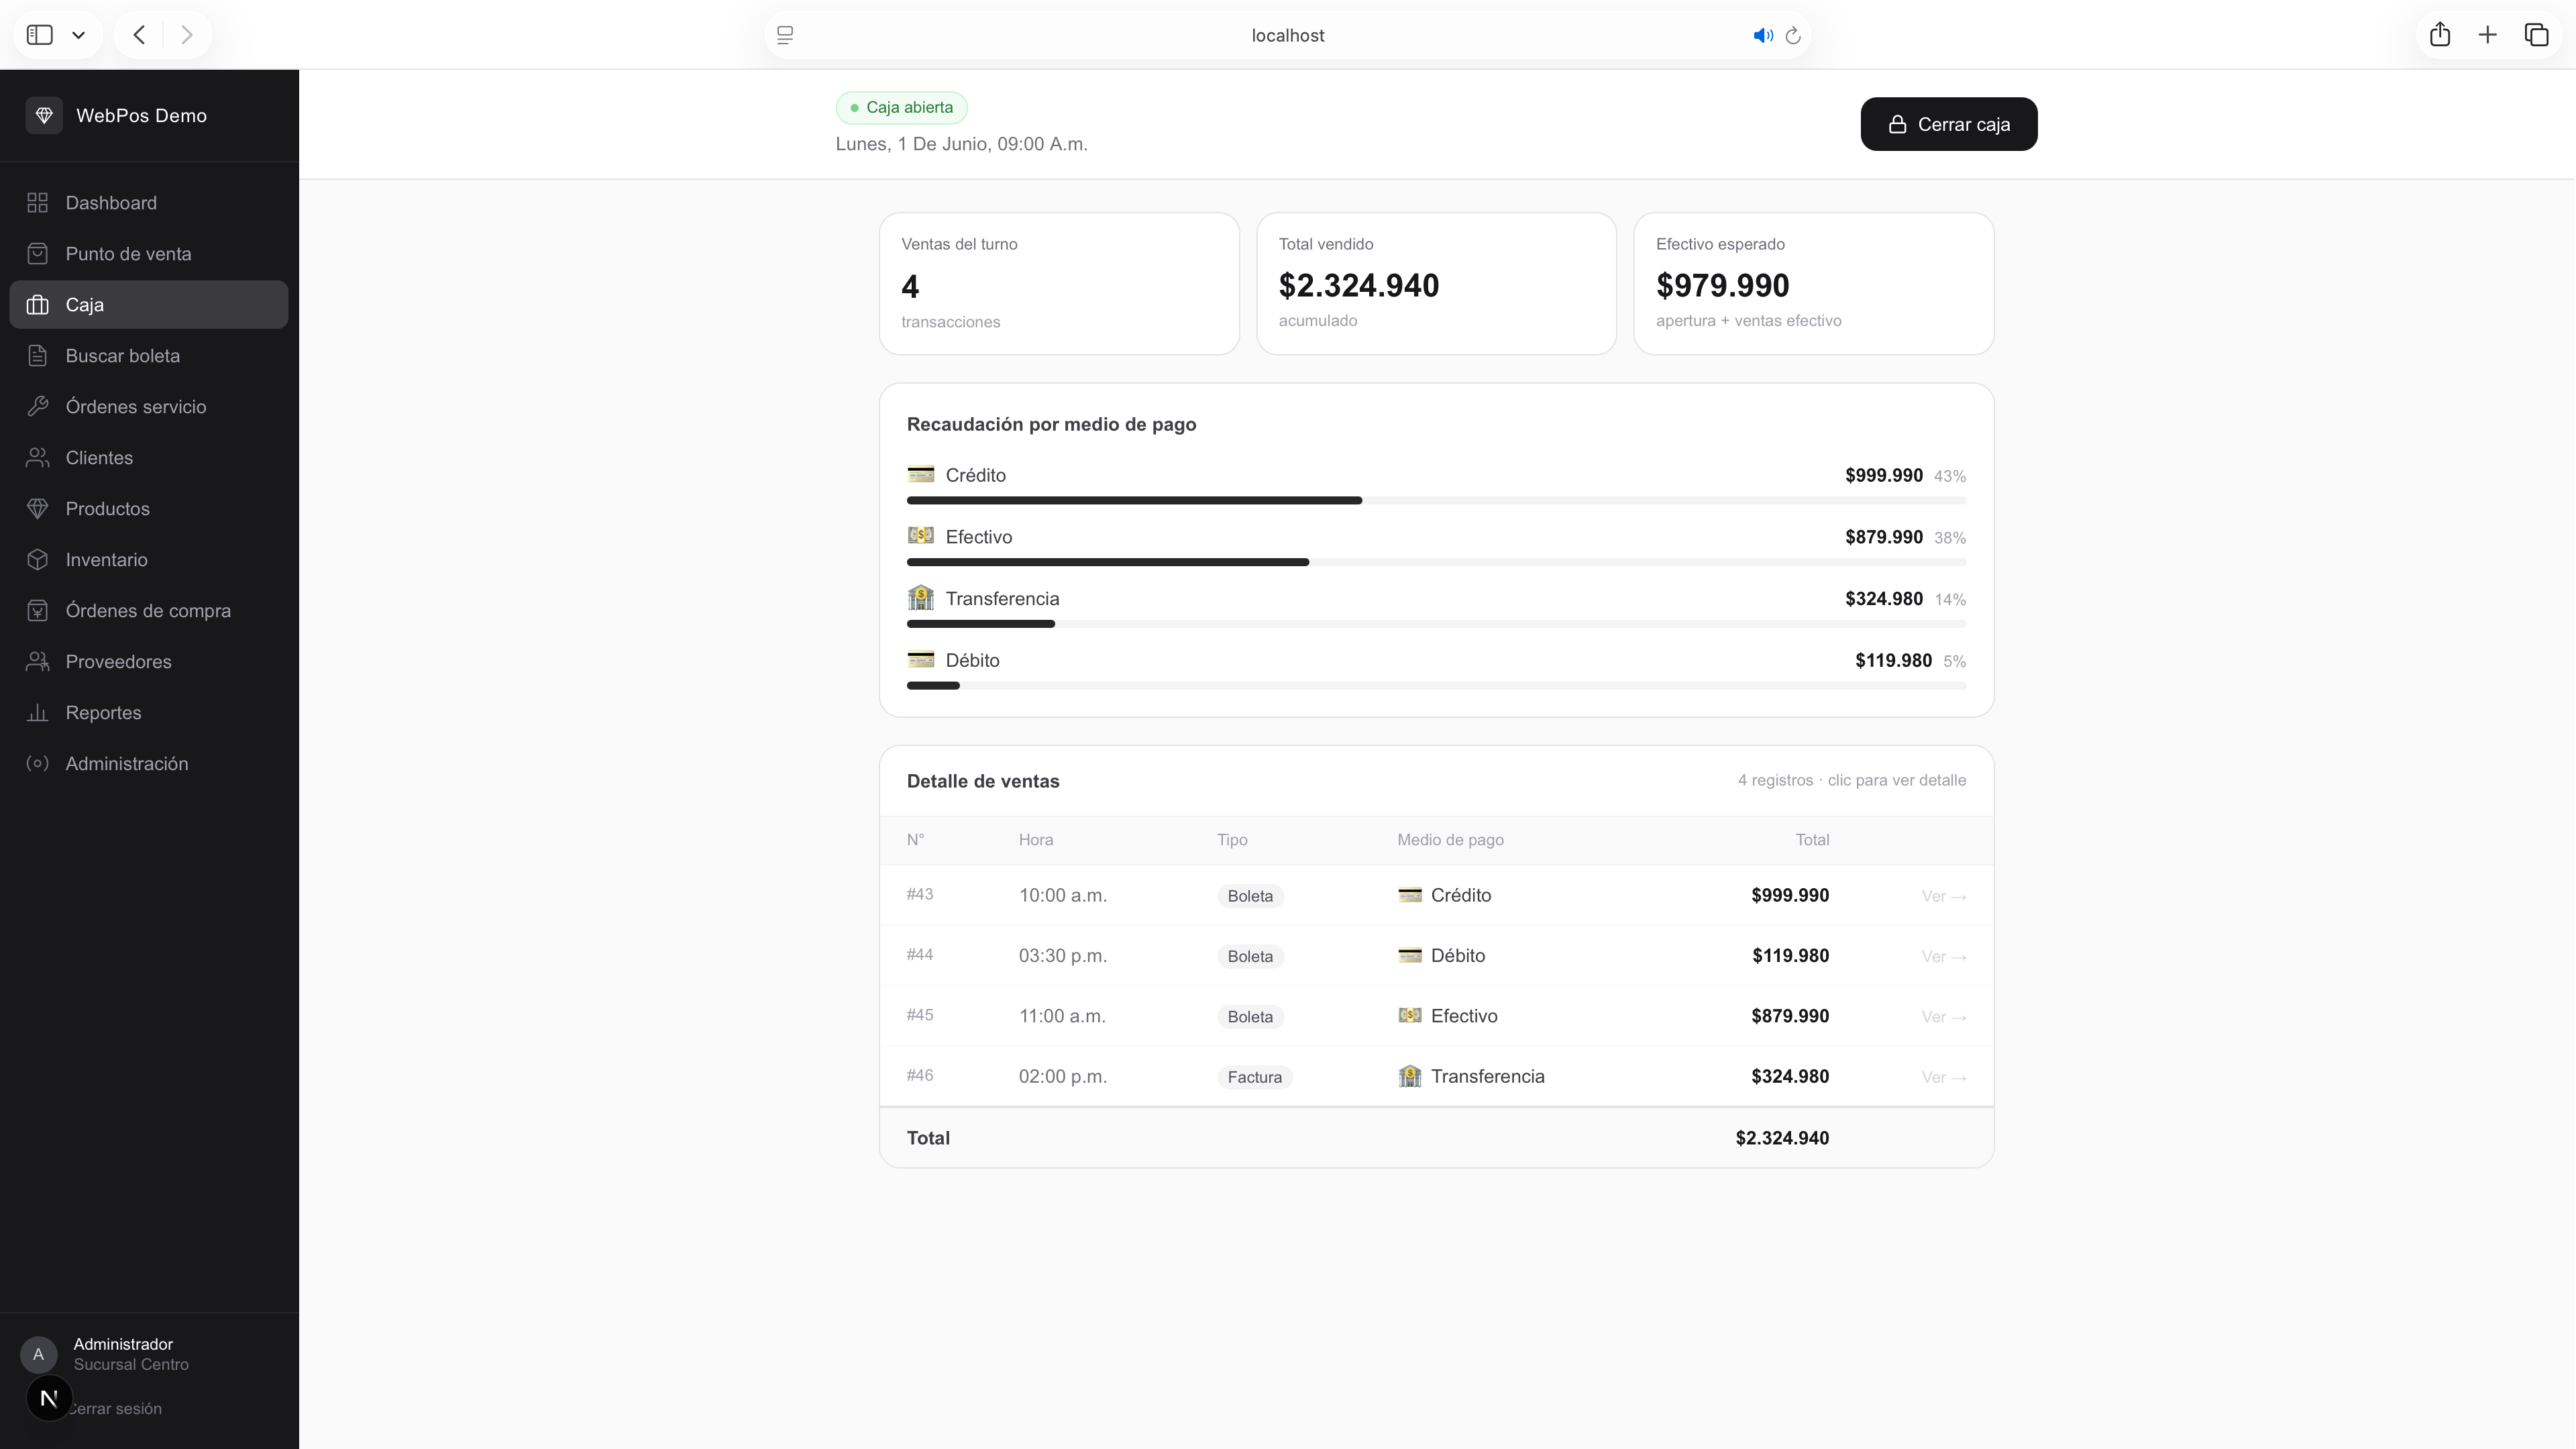Open the Administración settings icon
Viewport: 2576px width, 1449px height.
click(x=38, y=764)
